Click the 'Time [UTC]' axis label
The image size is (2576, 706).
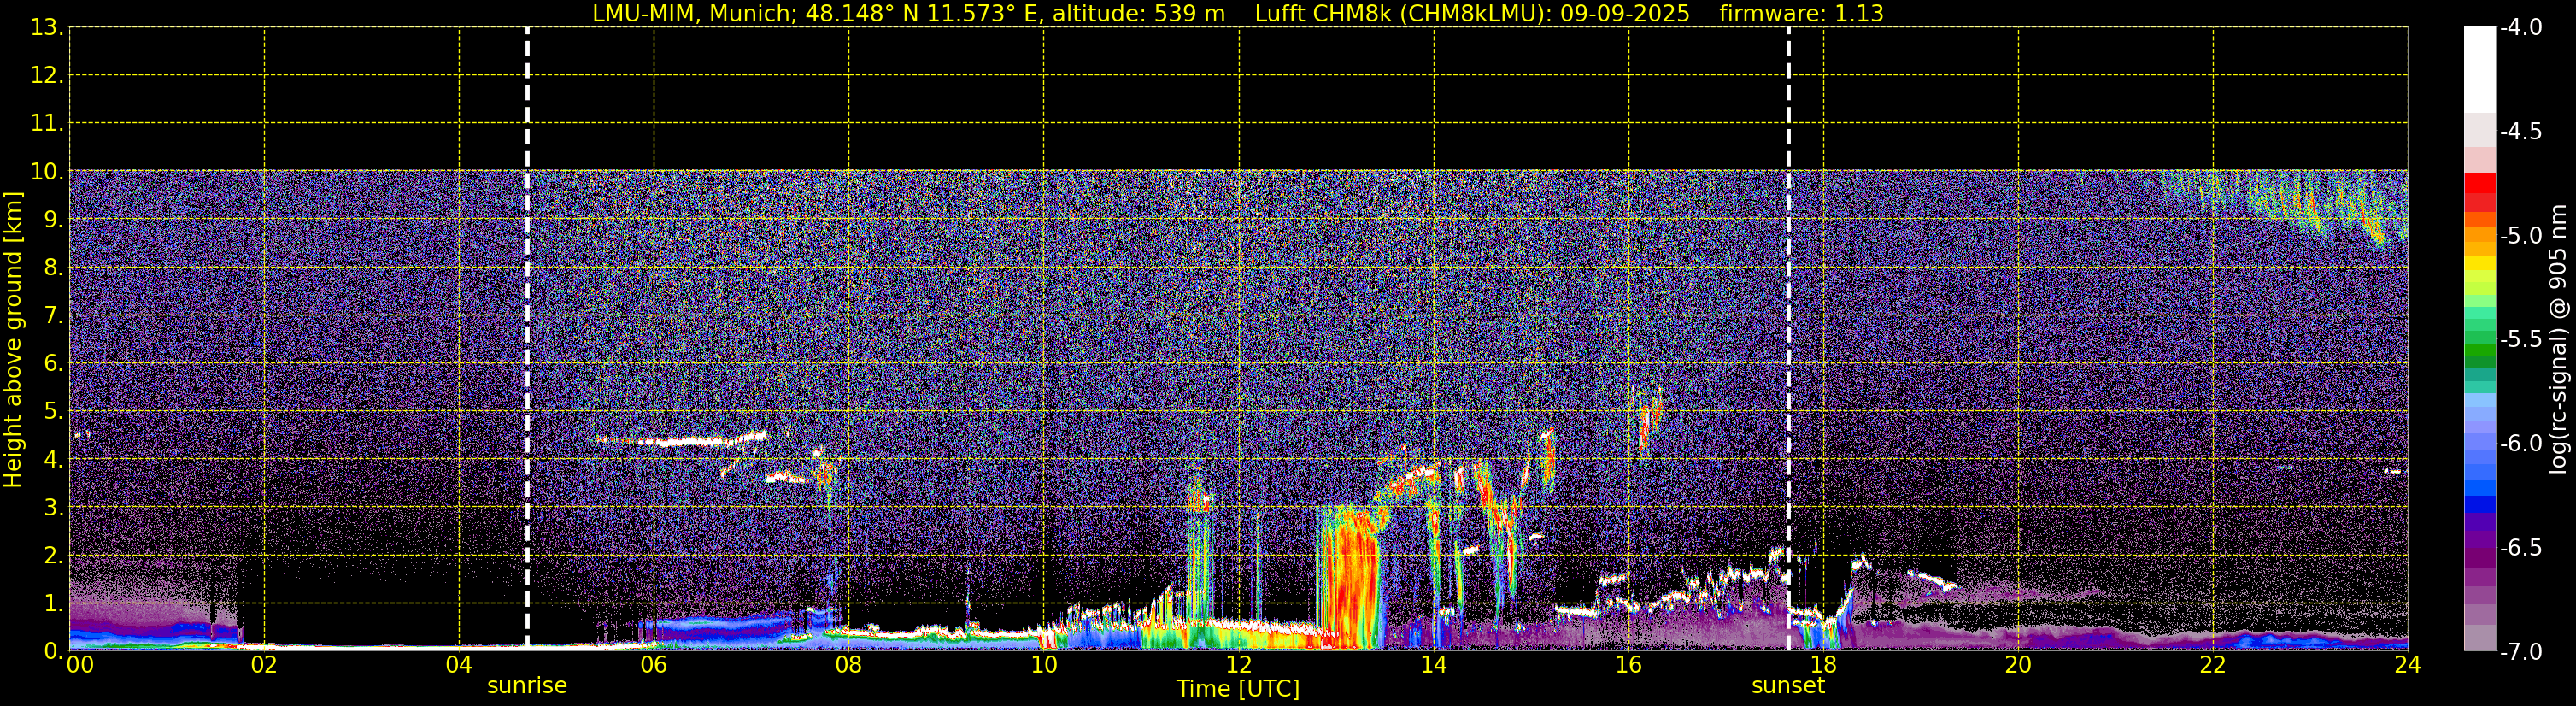point(1238,689)
